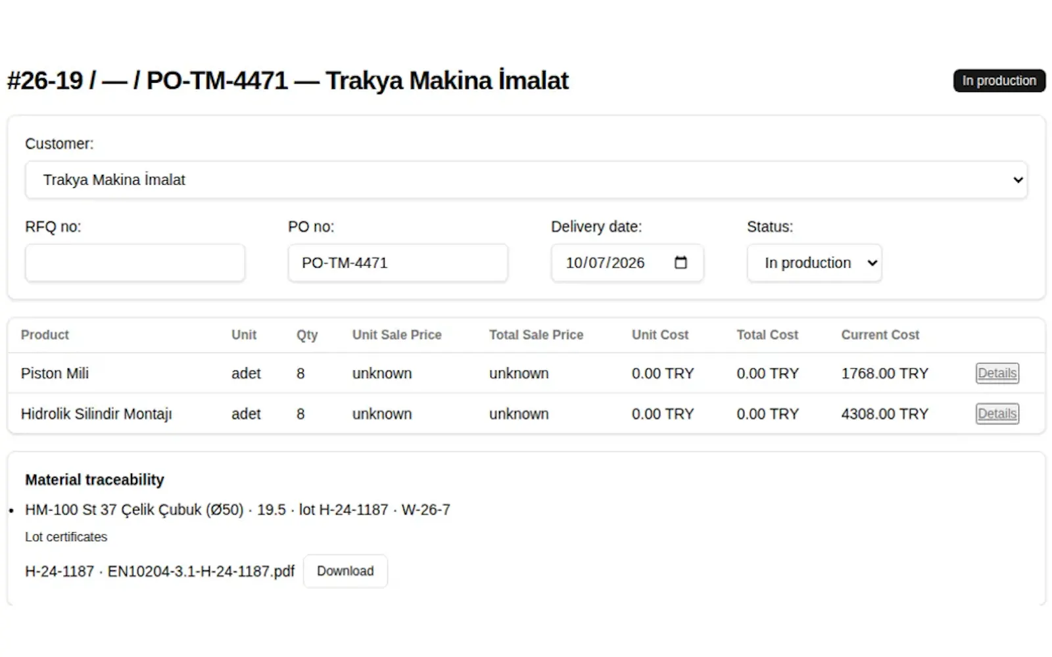Click the unknown unit sale price for Piston Mili
1052x657 pixels.
coord(382,373)
